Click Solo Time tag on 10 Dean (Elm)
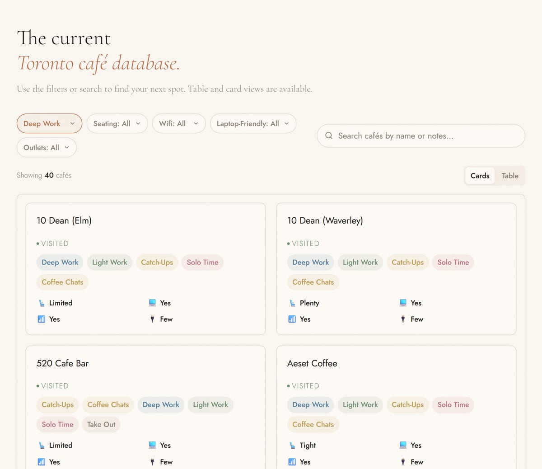The width and height of the screenshot is (542, 469). point(202,262)
